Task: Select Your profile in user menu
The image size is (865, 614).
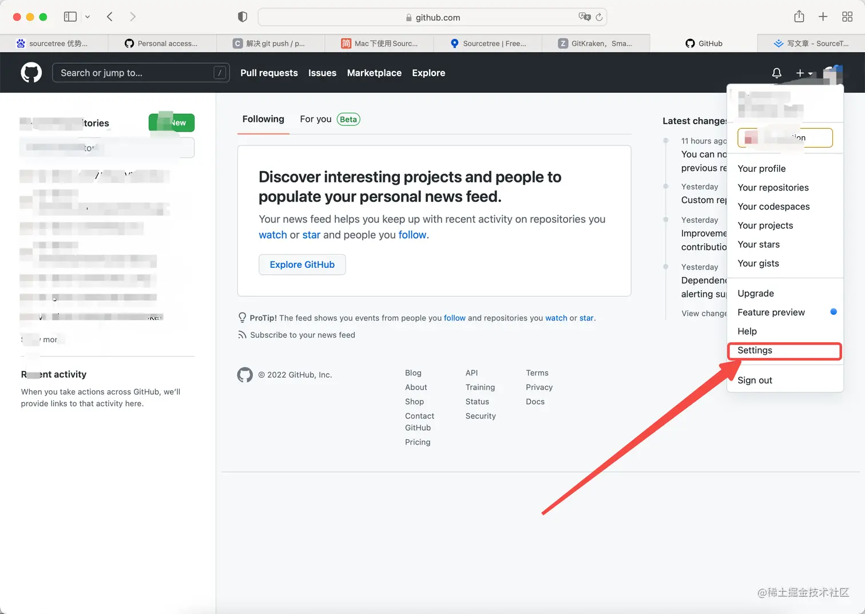Action: point(785,168)
